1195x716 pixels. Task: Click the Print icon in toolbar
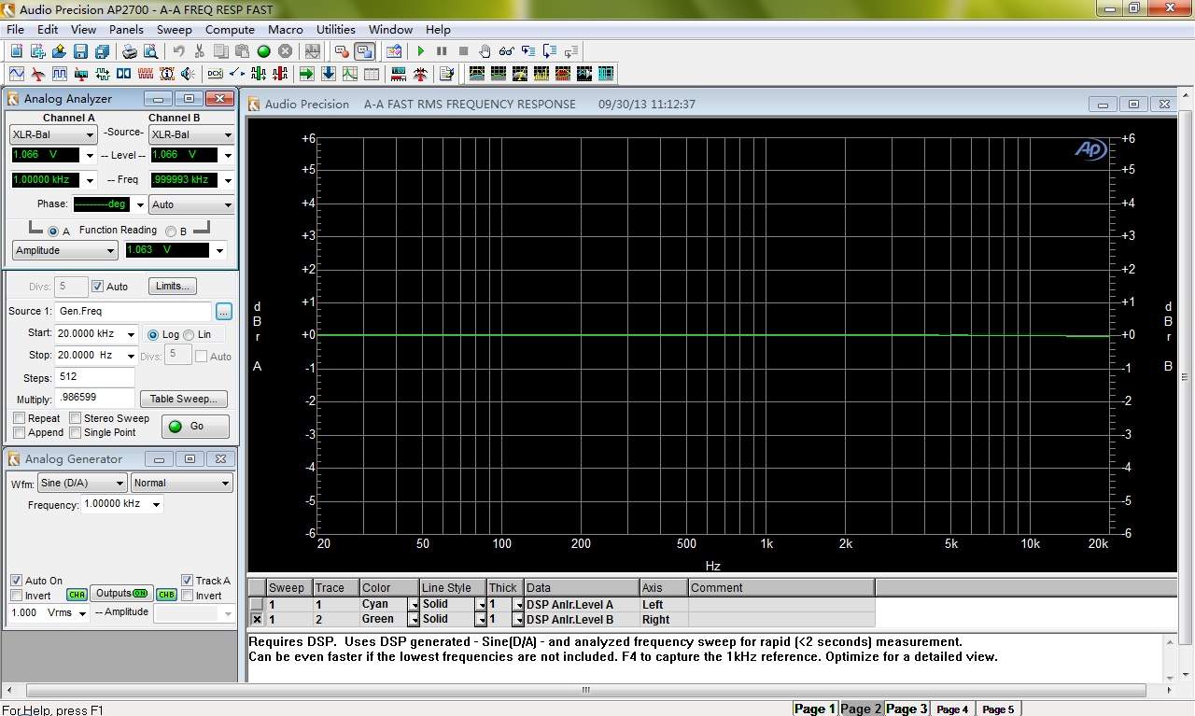[130, 51]
